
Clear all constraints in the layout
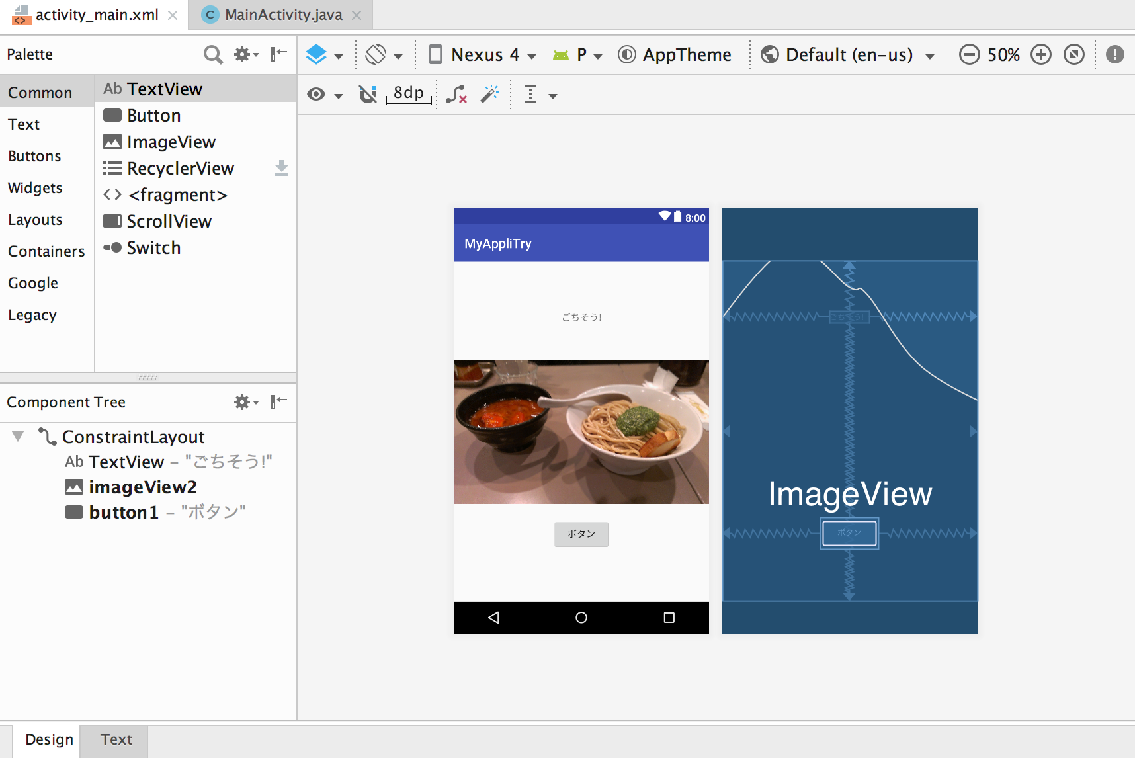coord(456,95)
